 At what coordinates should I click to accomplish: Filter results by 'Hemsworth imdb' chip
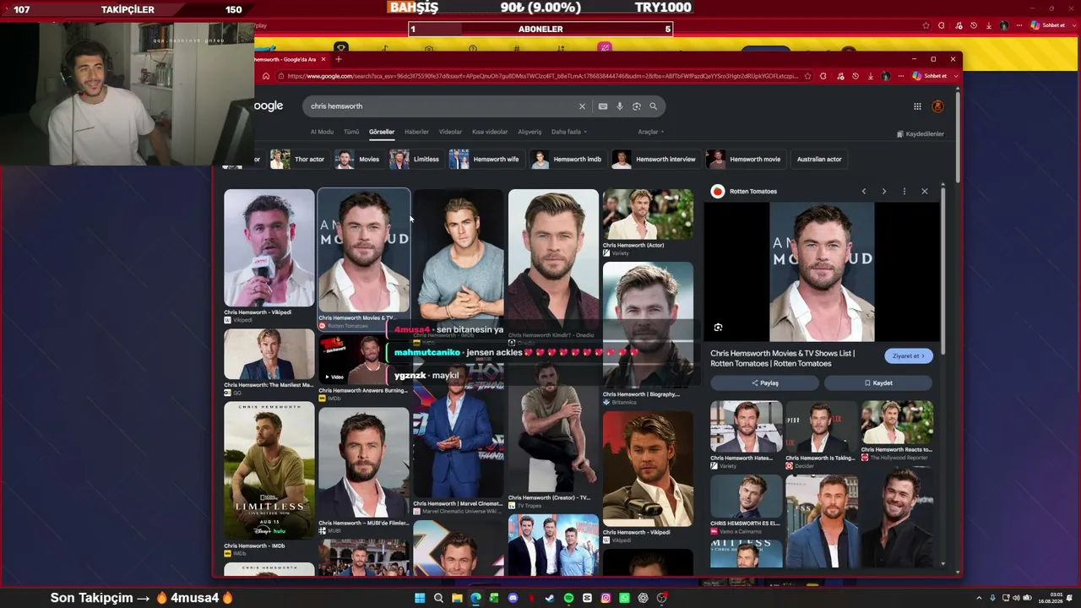click(x=567, y=160)
